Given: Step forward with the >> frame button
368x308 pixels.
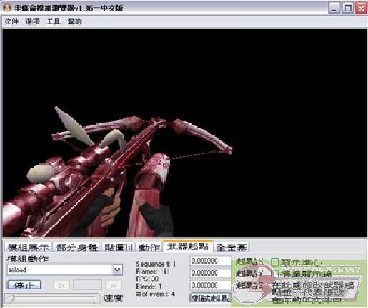Looking at the screenshot, I should (x=114, y=285).
